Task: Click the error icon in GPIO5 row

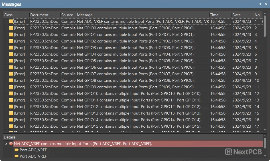Action: (x=11, y=61)
